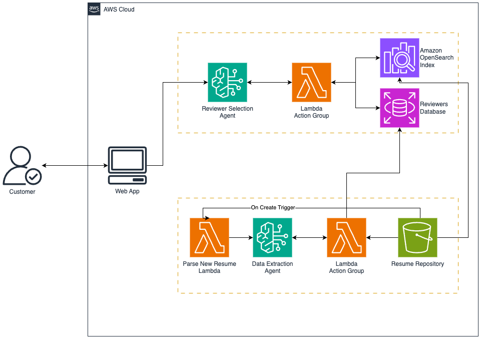Select the upper Lambda Action Group icon
481x339 pixels.
click(311, 82)
